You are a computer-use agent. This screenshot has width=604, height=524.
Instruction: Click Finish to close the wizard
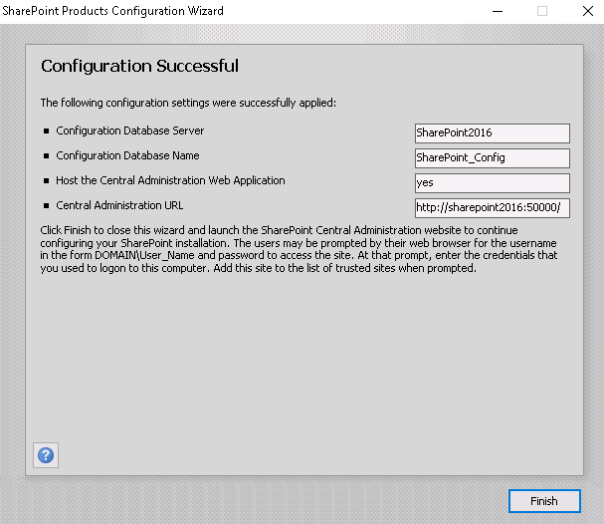pos(544,501)
